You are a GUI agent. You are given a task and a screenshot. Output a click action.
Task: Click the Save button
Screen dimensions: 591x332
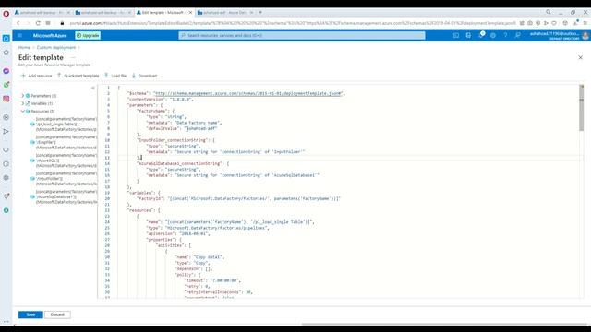tap(30, 314)
